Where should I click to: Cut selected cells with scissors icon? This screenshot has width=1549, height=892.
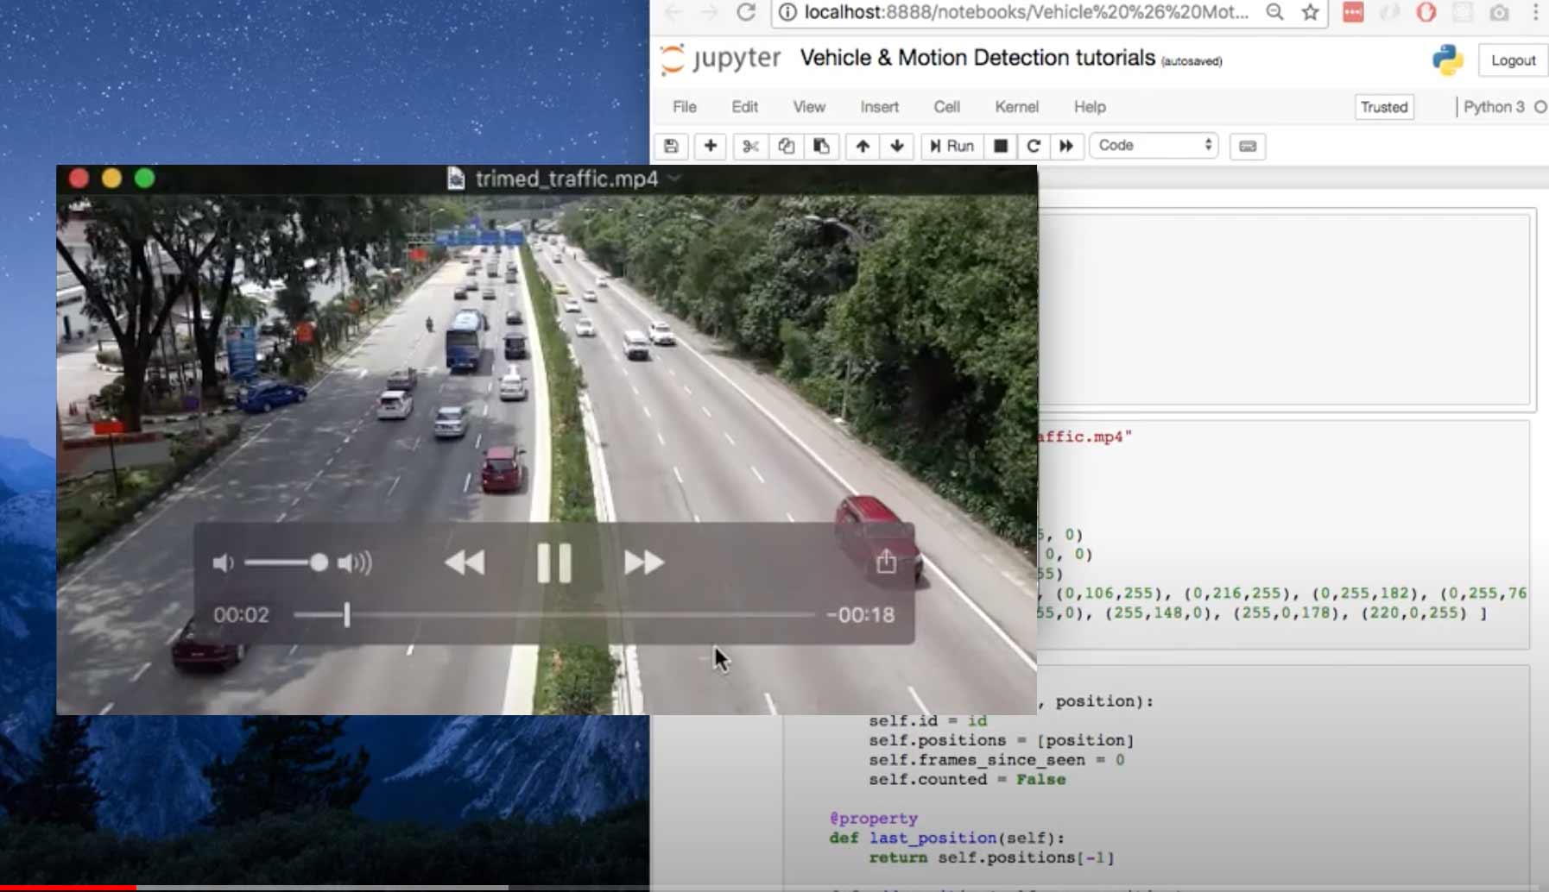pos(750,146)
